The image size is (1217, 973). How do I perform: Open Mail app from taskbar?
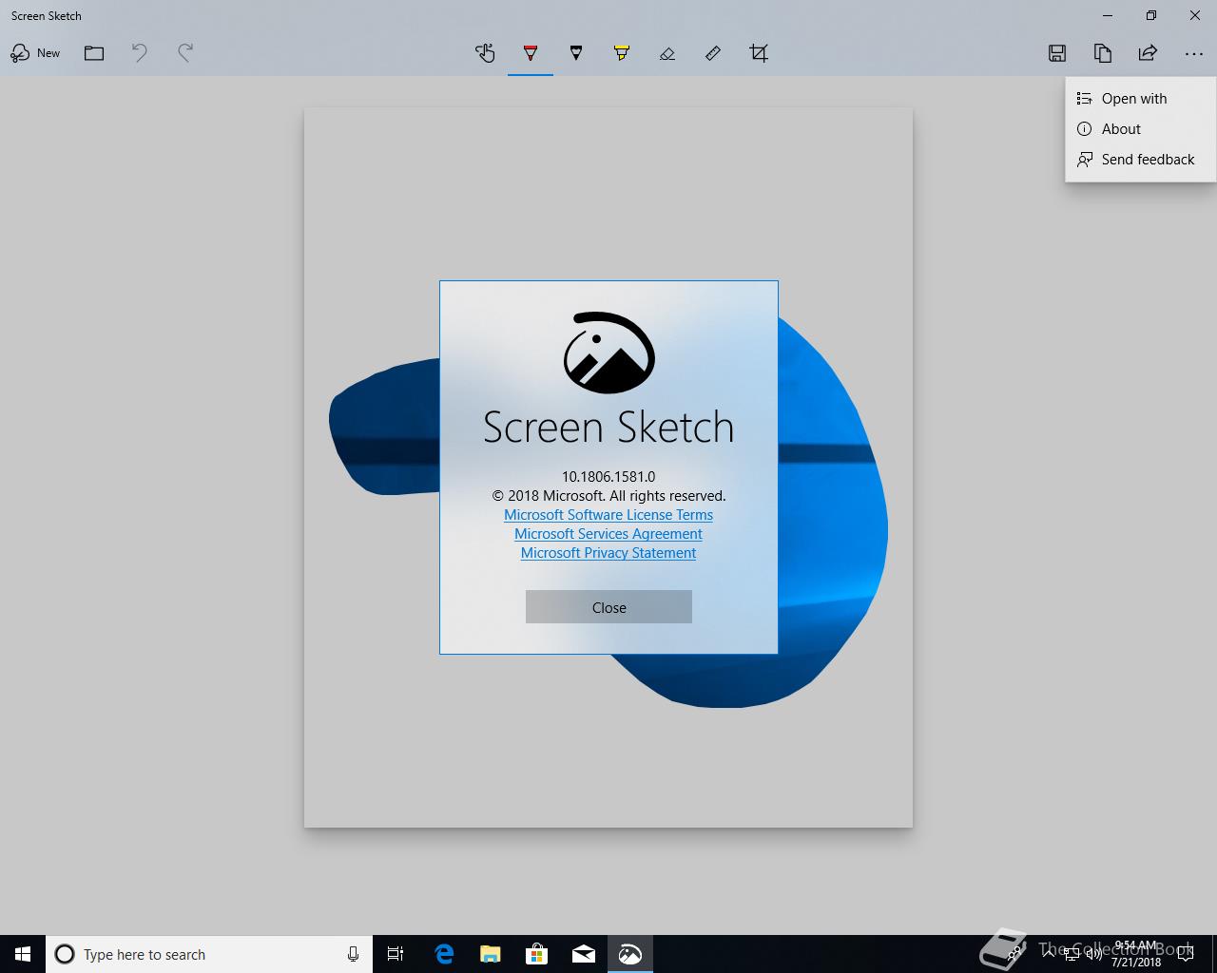(583, 954)
